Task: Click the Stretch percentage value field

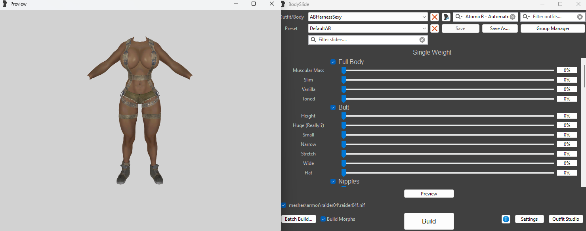Action: [567, 154]
